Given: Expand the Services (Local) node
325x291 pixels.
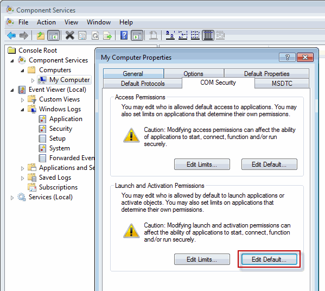Looking at the screenshot, I should click(x=12, y=198).
